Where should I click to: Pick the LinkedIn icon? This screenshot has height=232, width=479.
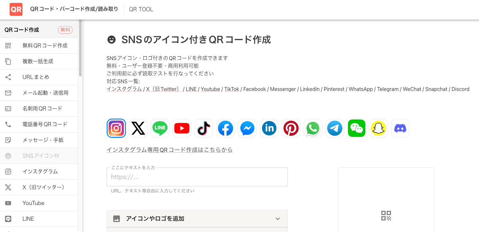(269, 128)
